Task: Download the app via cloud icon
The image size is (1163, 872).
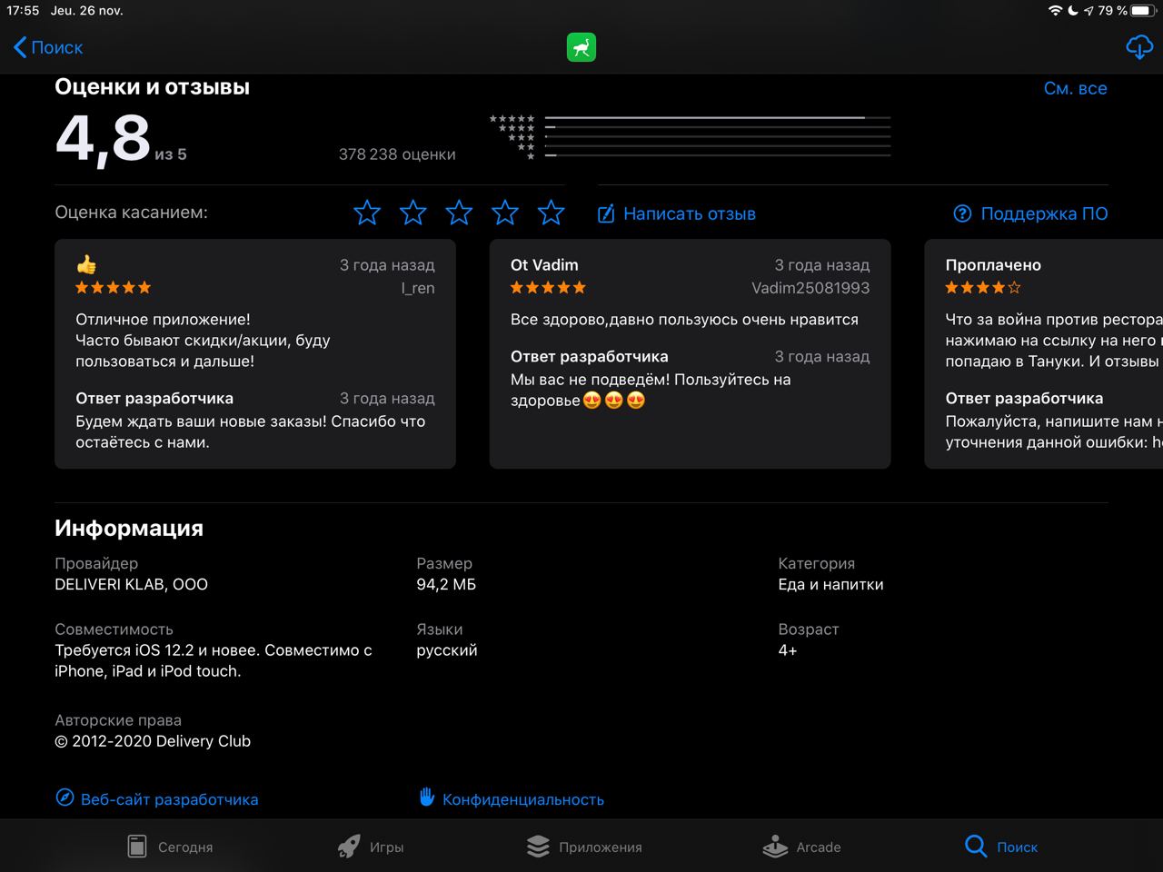Action: click(x=1138, y=47)
